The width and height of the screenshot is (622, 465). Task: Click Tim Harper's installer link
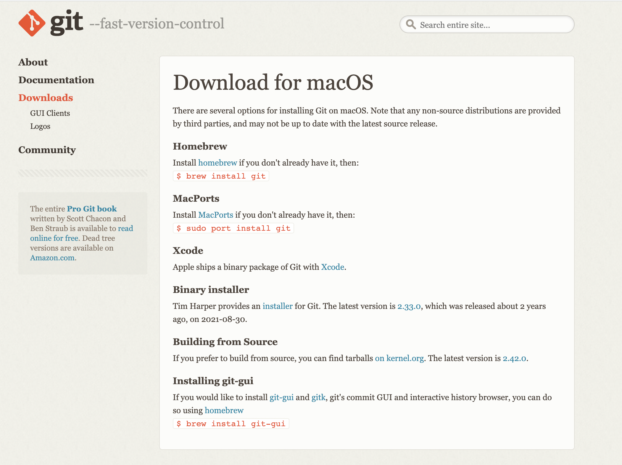coord(277,306)
